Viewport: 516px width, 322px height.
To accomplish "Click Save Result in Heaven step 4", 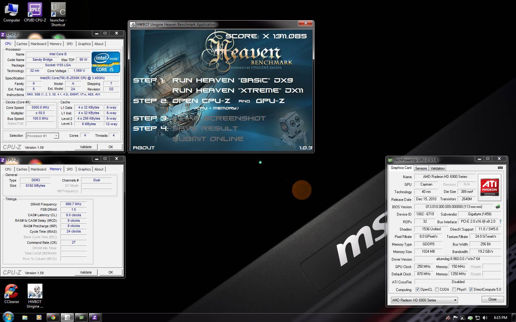I will coord(205,128).
